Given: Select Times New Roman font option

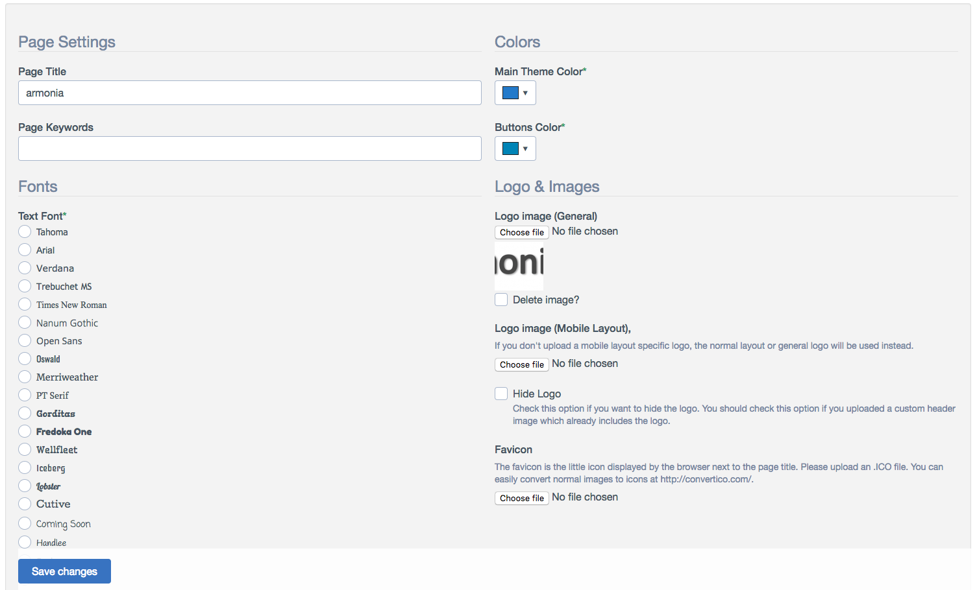Looking at the screenshot, I should click(25, 304).
